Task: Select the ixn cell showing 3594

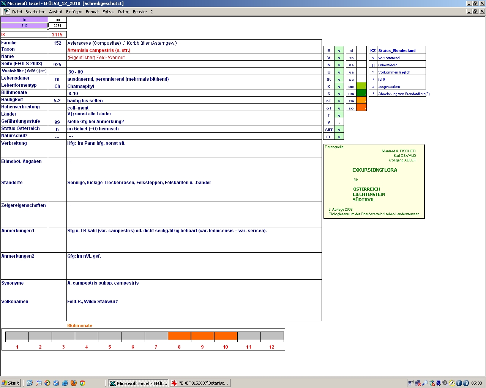Action: coord(57,26)
